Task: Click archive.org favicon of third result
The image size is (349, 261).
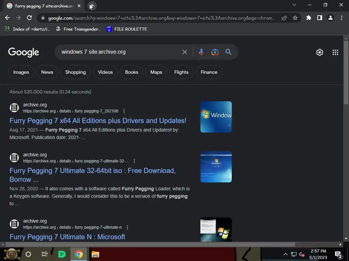Action: [x=14, y=224]
